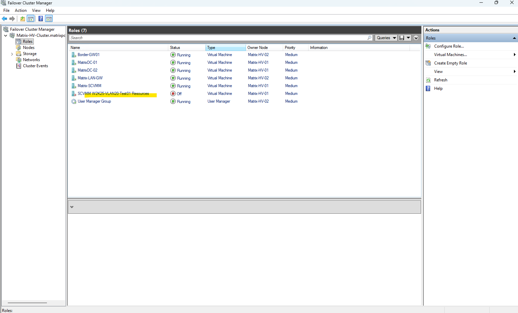518x313 pixels.
Task: Select the Matrix-HV-Cluster node in the tree
Action: [41, 35]
